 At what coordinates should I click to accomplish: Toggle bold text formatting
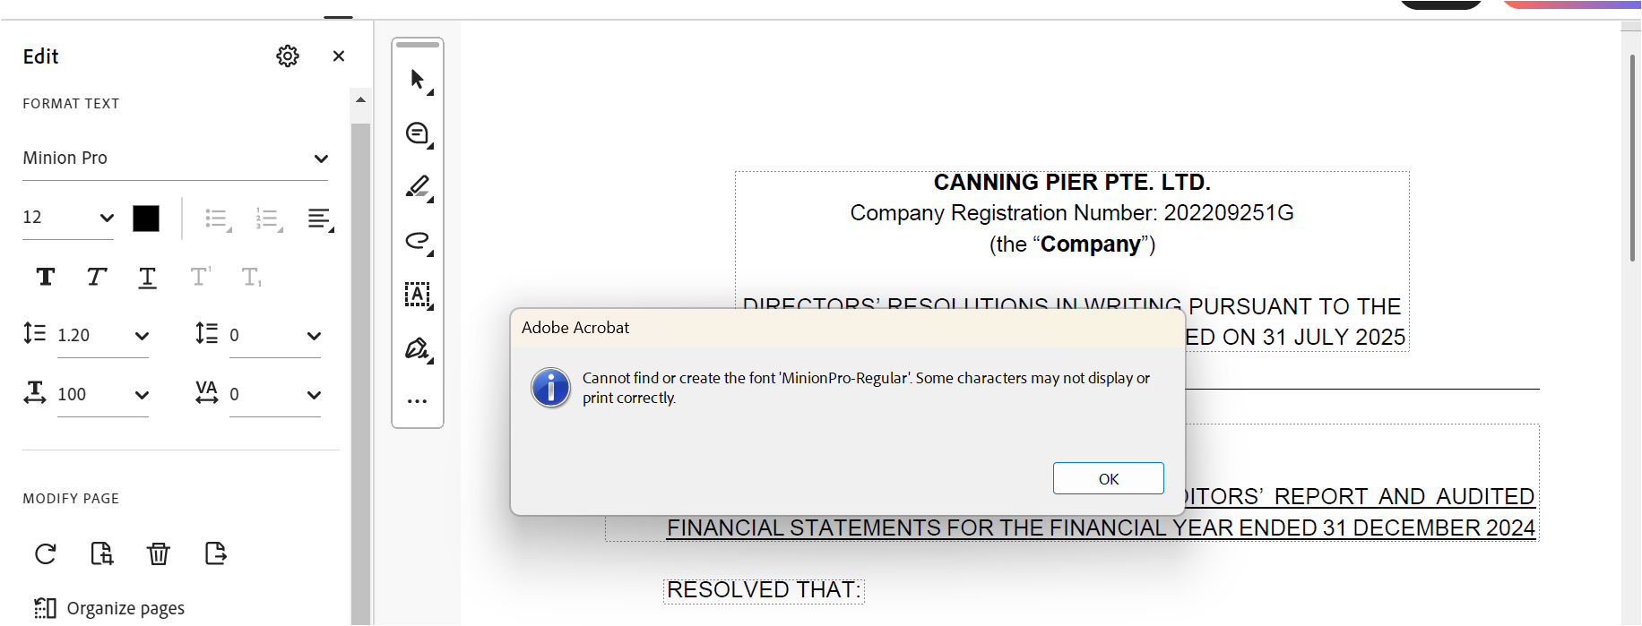(44, 278)
